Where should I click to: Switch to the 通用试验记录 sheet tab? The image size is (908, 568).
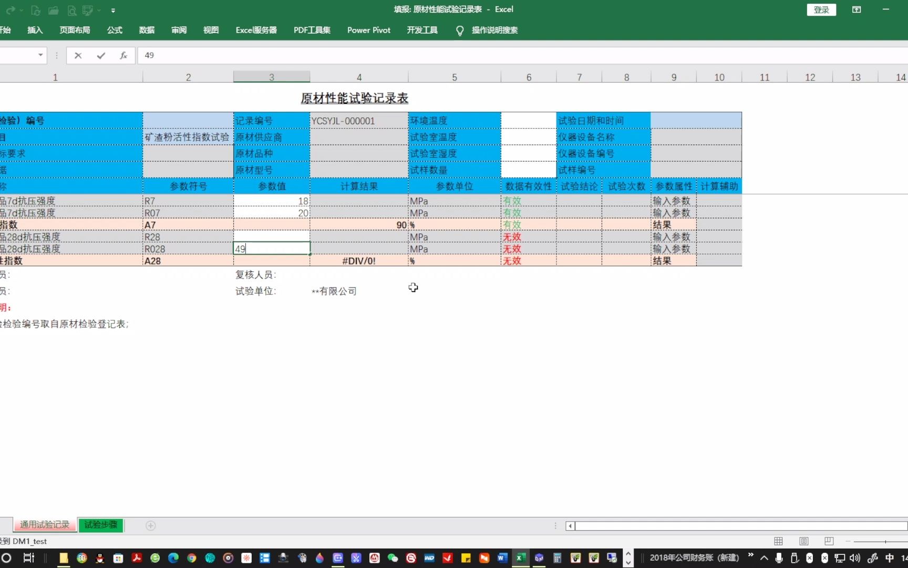[45, 525]
